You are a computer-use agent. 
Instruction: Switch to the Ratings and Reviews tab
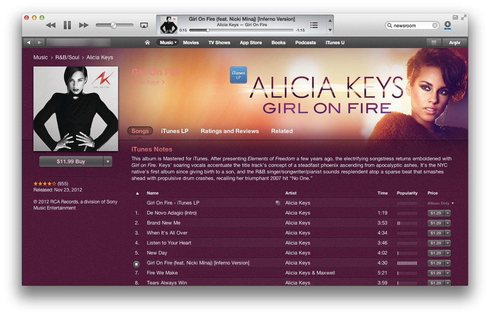click(x=230, y=131)
